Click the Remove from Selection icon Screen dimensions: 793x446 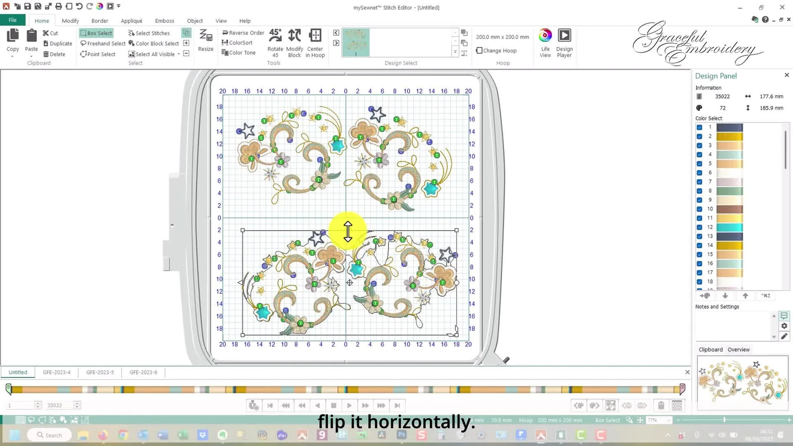(x=186, y=53)
